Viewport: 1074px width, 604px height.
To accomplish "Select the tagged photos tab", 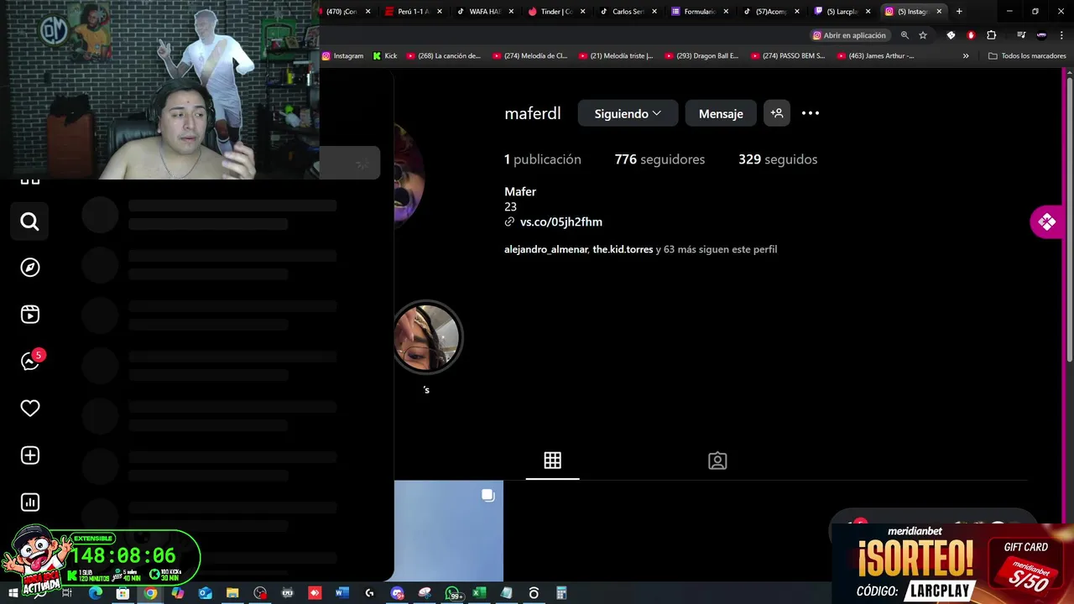I will 717,461.
